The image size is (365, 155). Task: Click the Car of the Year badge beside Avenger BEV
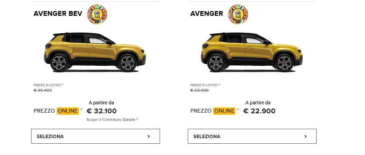coord(97,14)
